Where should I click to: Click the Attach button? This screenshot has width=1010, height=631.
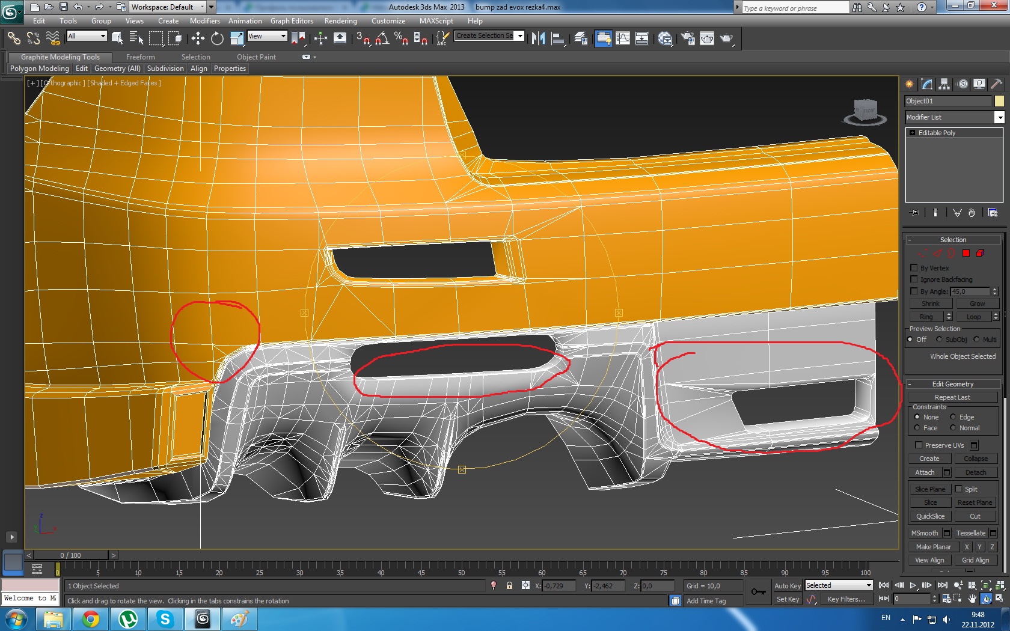[x=925, y=472]
